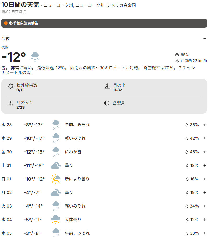Image resolution: width=208 pixels, height=237 pixels.
Task: Click the wind icon beside 西南西 23 km/h
Action: coord(177,61)
